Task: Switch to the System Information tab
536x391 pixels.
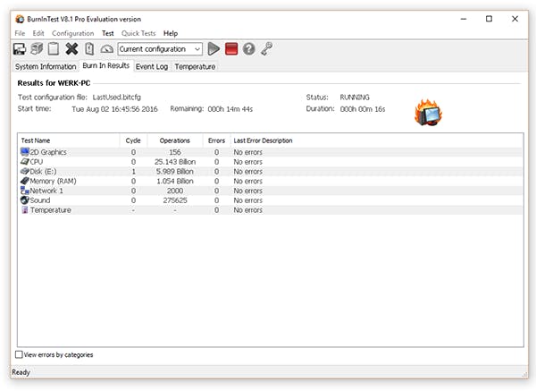Action: [x=46, y=66]
